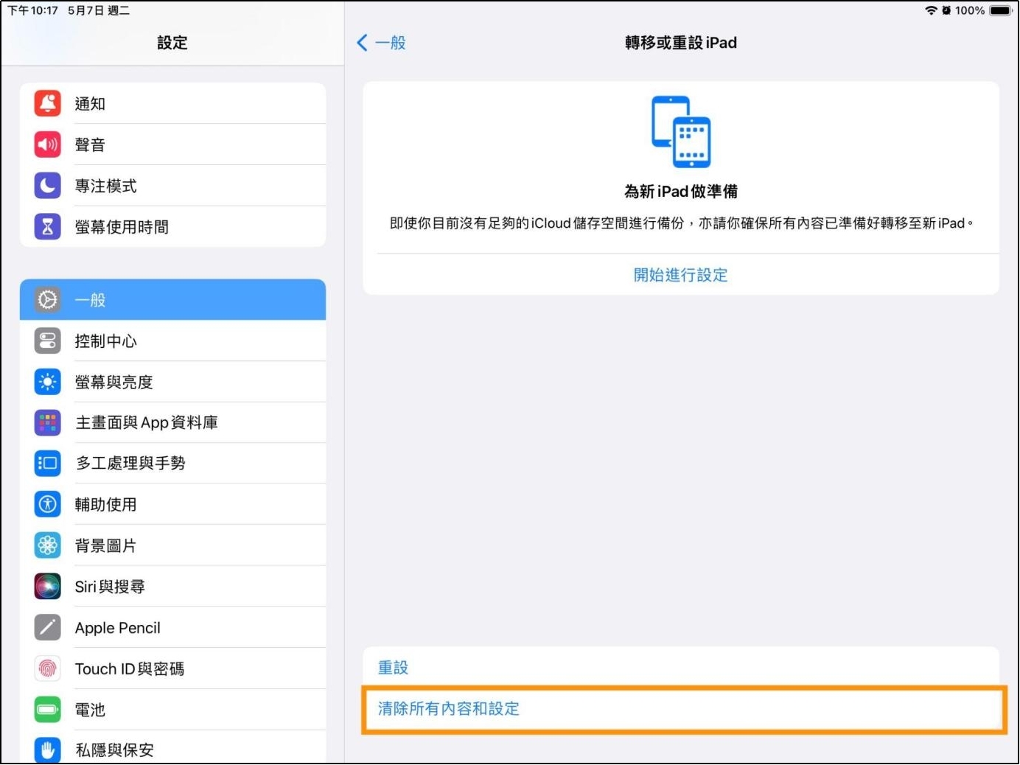Open the 聲音 speaker icon
Screen dimensions: 1020x765
pos(48,144)
